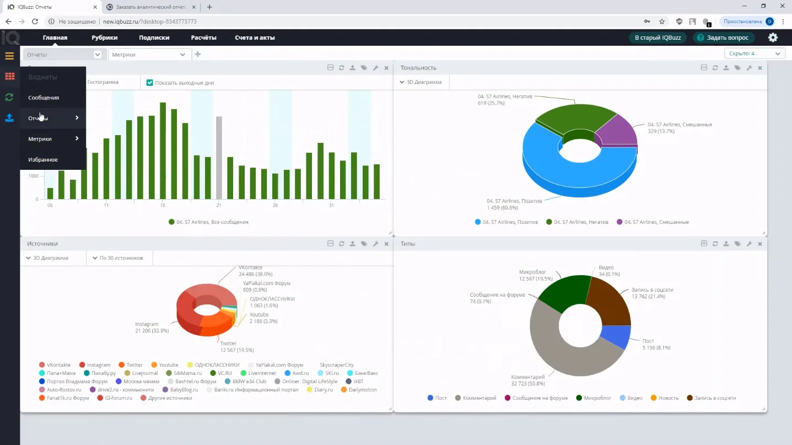The width and height of the screenshot is (792, 445).
Task: Open По 30 источников dropdown
Action: click(x=119, y=258)
